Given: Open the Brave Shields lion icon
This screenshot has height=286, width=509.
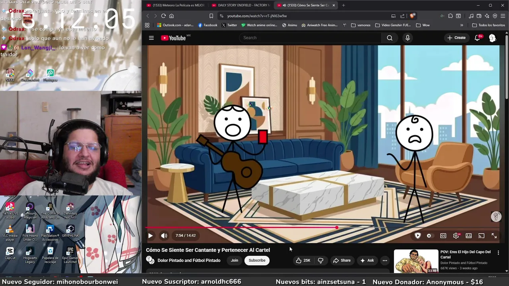Looking at the screenshot, I should 412,16.
